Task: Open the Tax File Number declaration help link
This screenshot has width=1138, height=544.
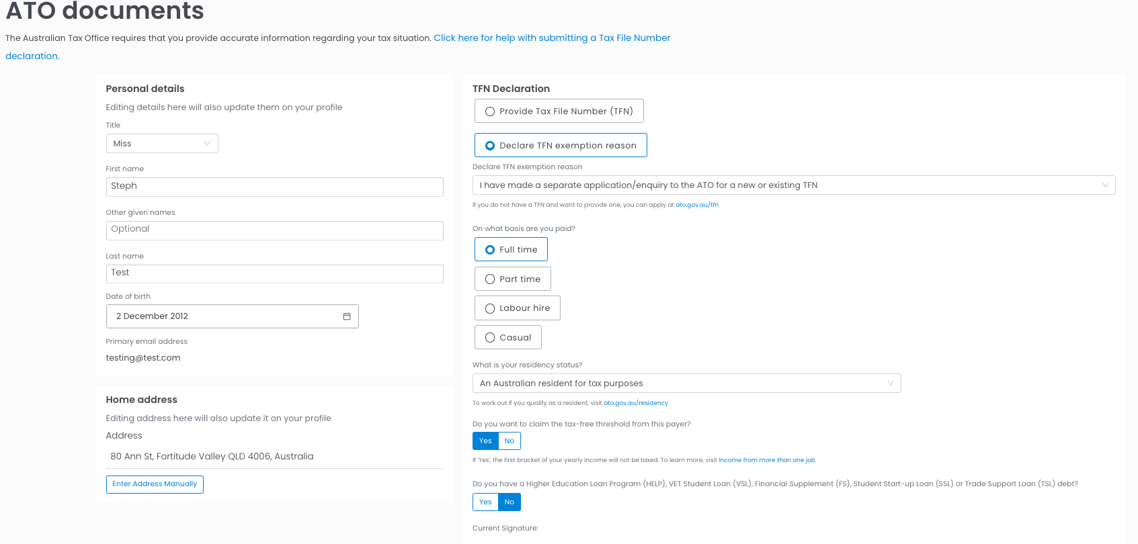Action: 551,38
